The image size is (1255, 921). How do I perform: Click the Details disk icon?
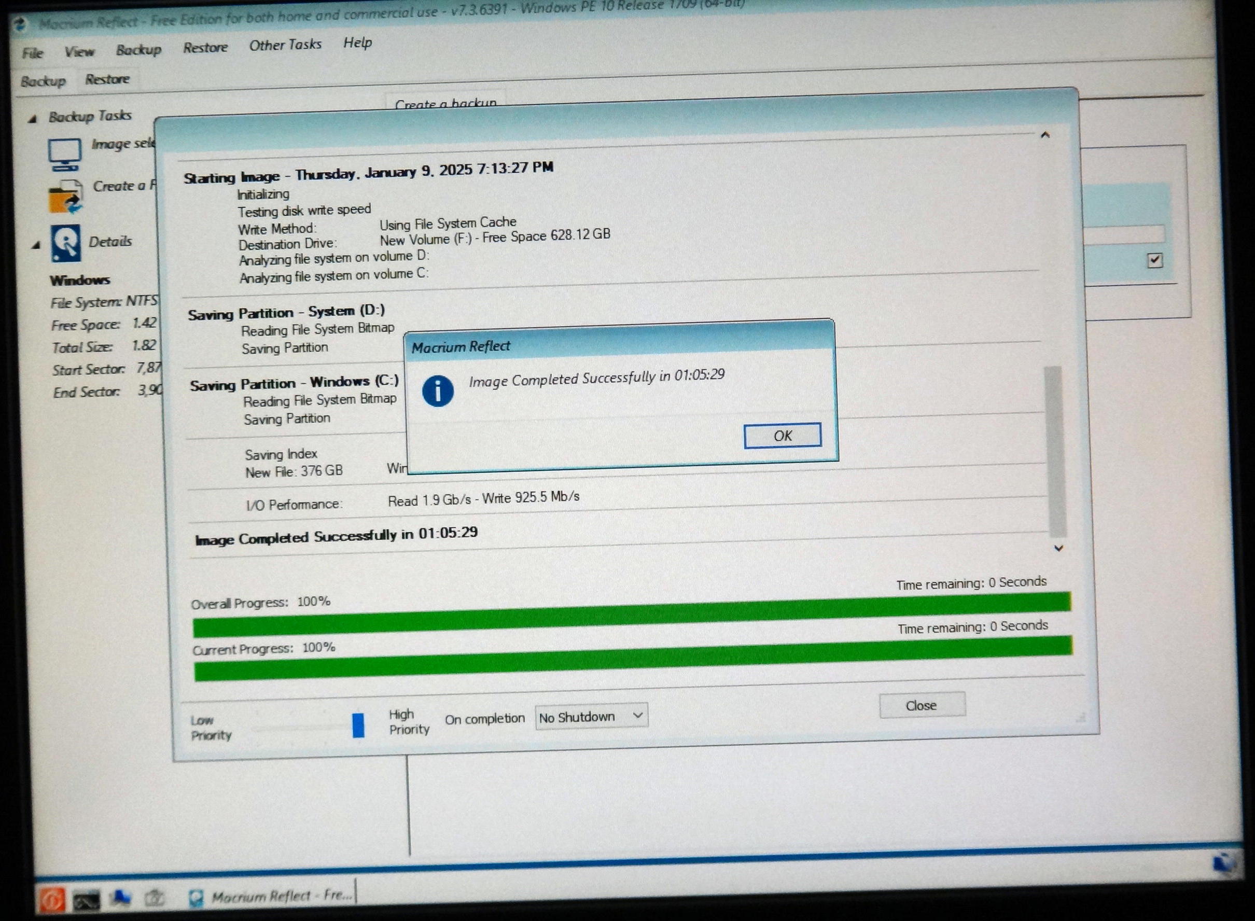(x=66, y=243)
